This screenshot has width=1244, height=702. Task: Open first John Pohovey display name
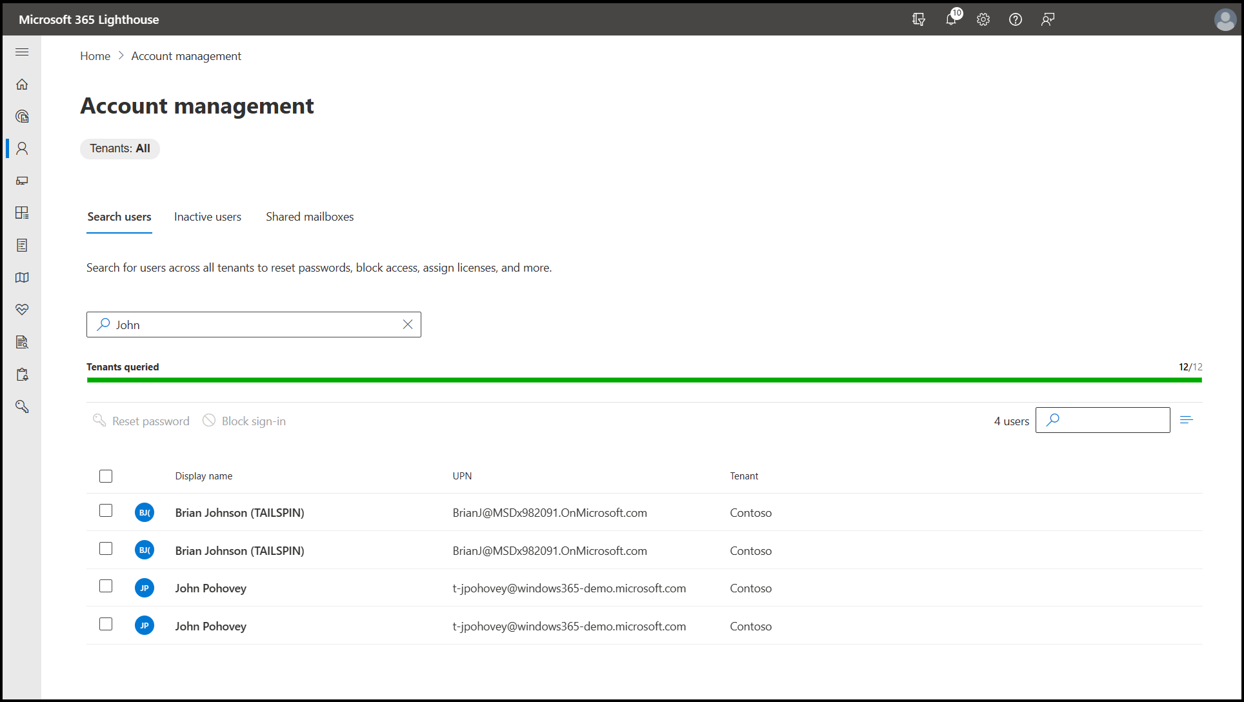pyautogui.click(x=210, y=588)
